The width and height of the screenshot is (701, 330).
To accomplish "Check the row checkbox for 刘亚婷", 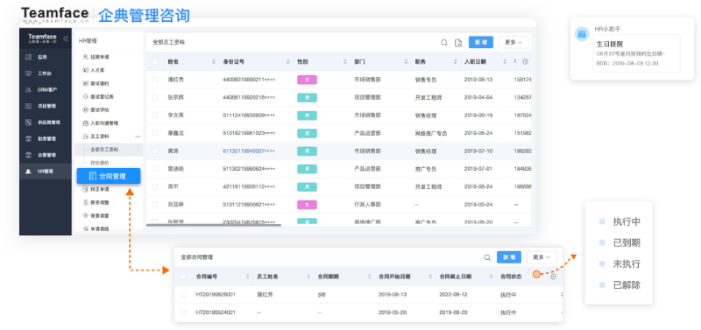I will pyautogui.click(x=155, y=205).
